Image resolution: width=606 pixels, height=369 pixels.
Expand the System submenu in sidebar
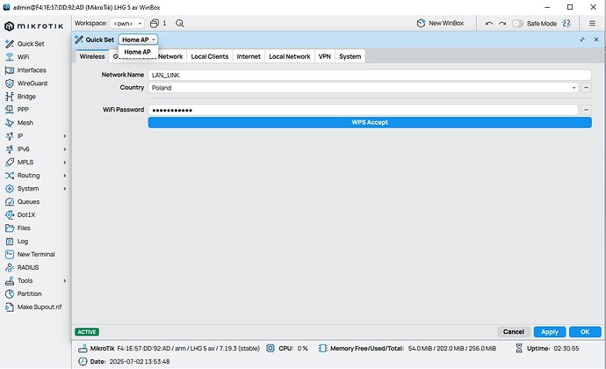point(64,188)
